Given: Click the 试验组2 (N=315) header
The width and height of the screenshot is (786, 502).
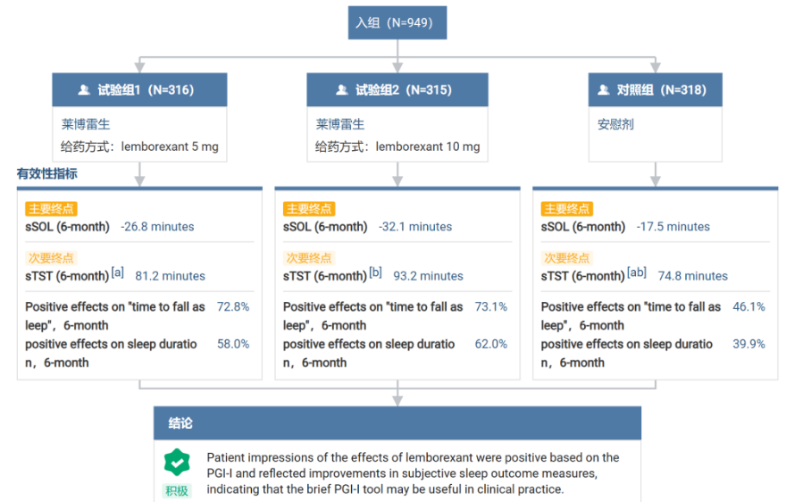Looking at the screenshot, I should click(397, 90).
